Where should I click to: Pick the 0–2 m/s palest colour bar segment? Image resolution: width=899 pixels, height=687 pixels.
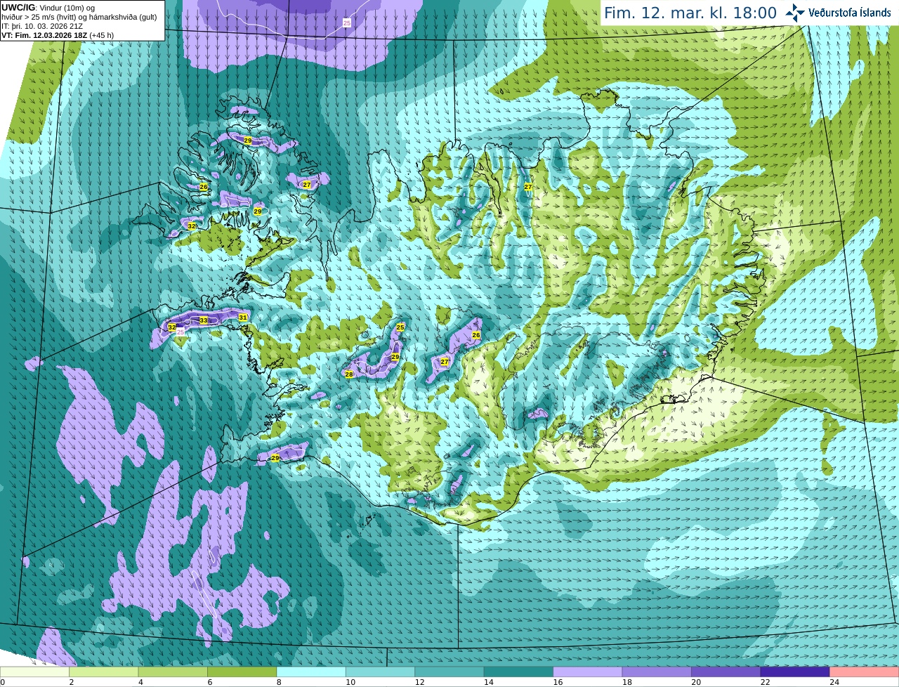35,672
